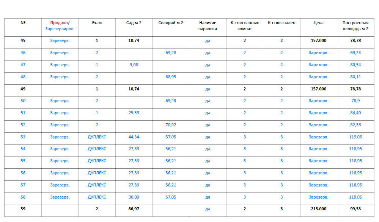Select the 'Цена' column header

(318, 23)
